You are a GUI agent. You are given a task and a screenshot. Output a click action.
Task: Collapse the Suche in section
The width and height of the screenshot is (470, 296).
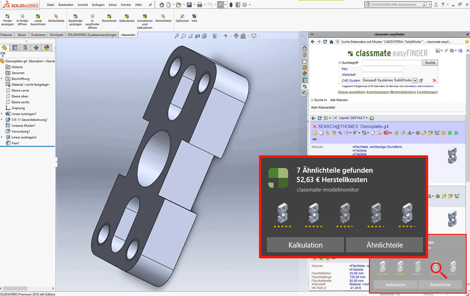pyautogui.click(x=312, y=100)
